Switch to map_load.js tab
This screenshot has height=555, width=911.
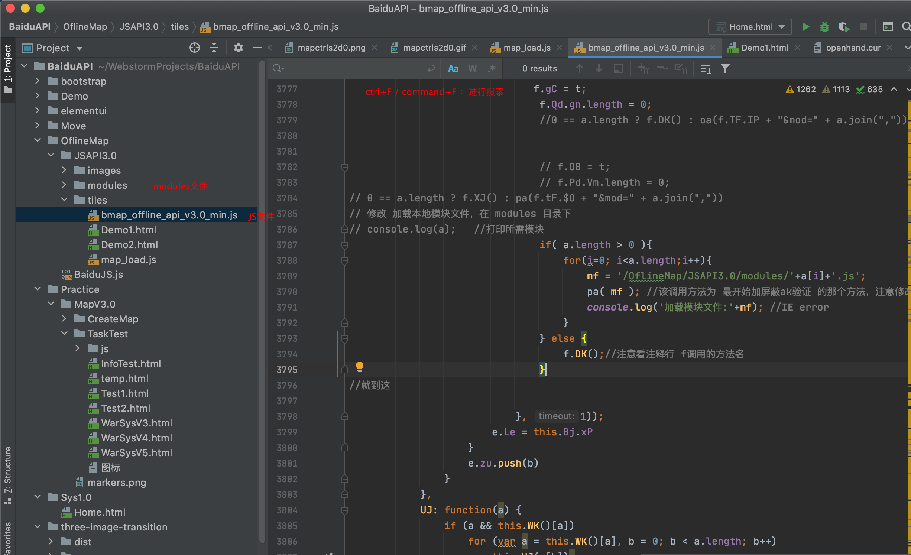tap(527, 48)
